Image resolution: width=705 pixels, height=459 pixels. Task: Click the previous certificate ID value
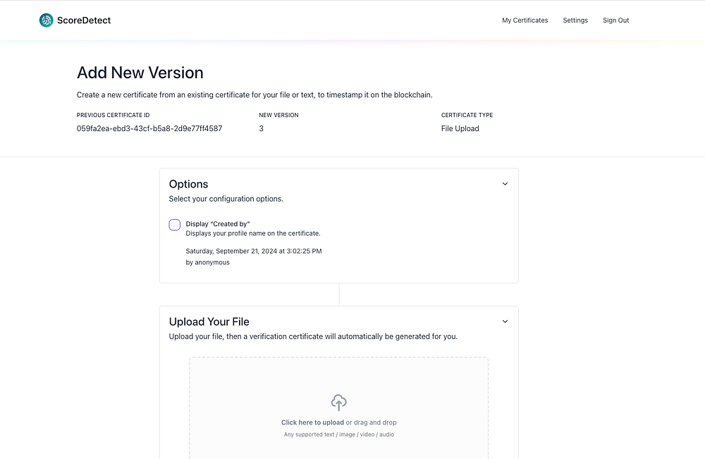(149, 129)
